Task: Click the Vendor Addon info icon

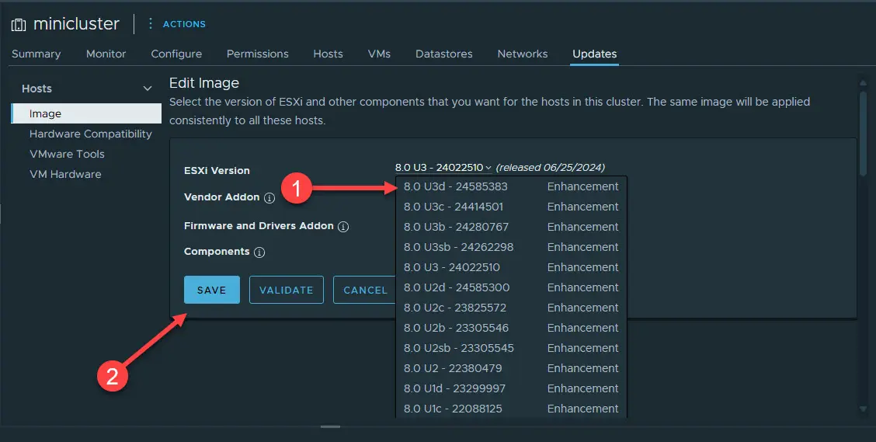Action: 269,198
